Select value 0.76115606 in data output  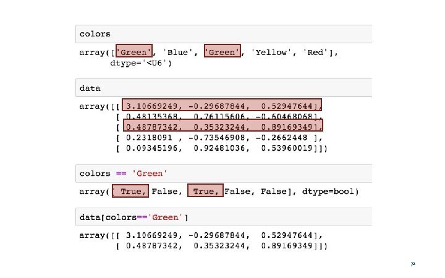[x=219, y=117]
